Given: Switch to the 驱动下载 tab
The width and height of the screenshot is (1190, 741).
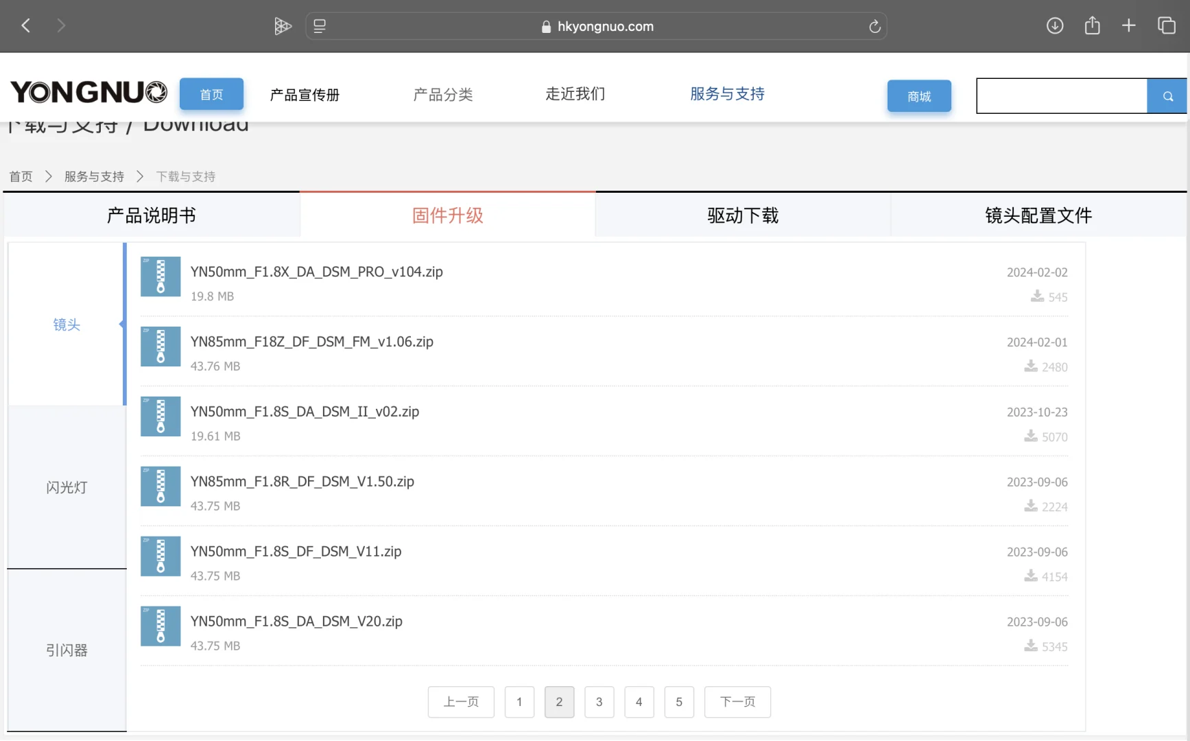Looking at the screenshot, I should pyautogui.click(x=743, y=215).
